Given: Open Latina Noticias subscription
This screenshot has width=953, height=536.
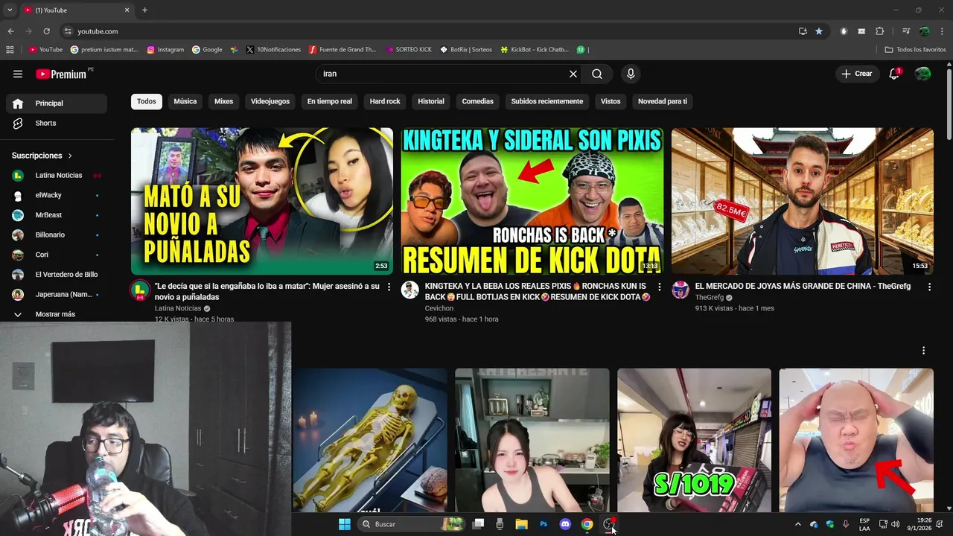Looking at the screenshot, I should [57, 176].
